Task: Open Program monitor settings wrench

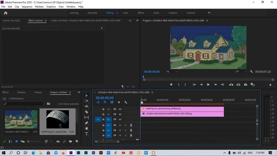Action: pyautogui.click(x=251, y=71)
